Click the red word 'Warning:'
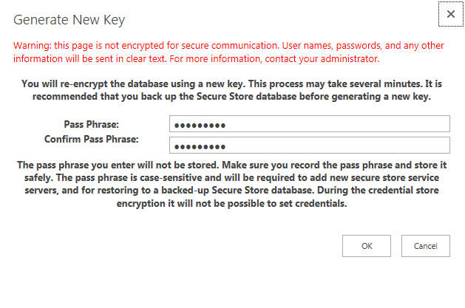Image resolution: width=465 pixels, height=308 pixels. pyautogui.click(x=33, y=46)
